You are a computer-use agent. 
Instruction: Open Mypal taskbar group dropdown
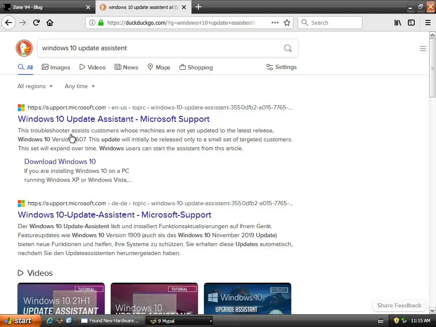[x=211, y=321]
